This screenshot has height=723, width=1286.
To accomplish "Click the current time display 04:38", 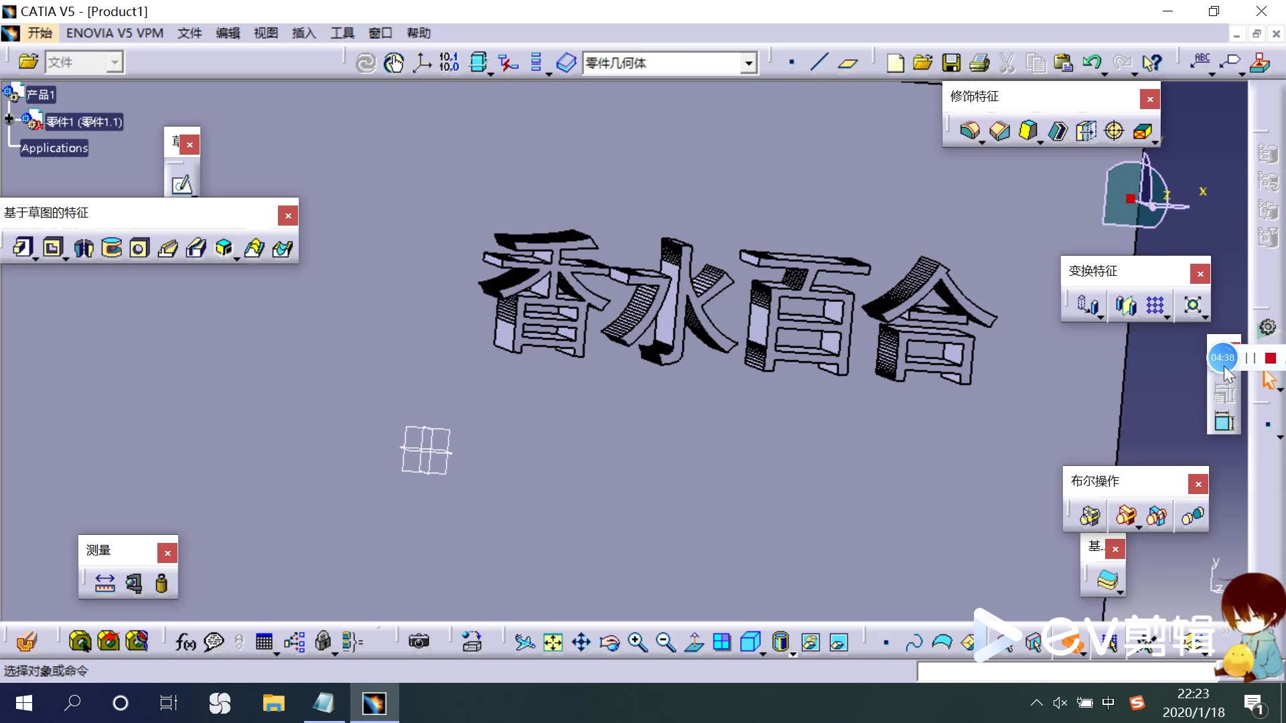I will click(1222, 357).
